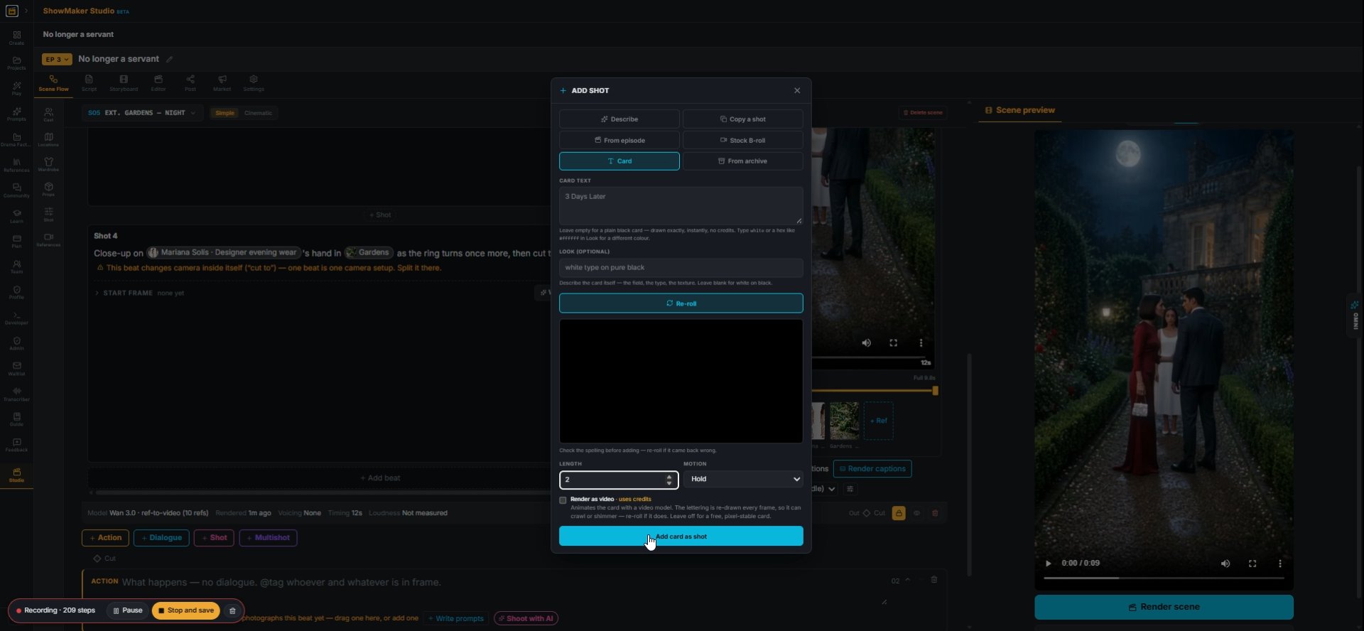
Task: Open more options in scene preview player
Action: (1280, 563)
